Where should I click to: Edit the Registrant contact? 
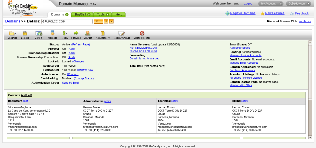pyautogui.click(x=26, y=101)
